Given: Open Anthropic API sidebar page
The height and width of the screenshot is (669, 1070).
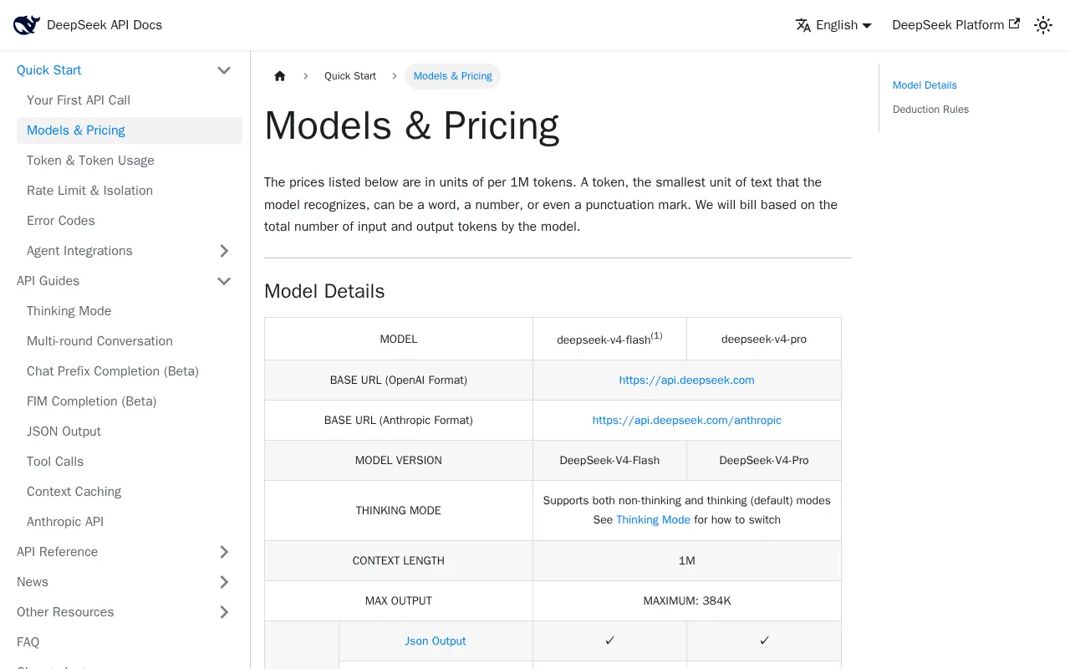Looking at the screenshot, I should click(x=65, y=522).
